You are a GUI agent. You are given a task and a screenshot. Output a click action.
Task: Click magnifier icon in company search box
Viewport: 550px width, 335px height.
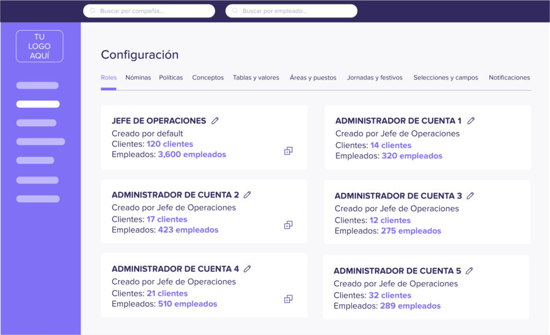92,11
